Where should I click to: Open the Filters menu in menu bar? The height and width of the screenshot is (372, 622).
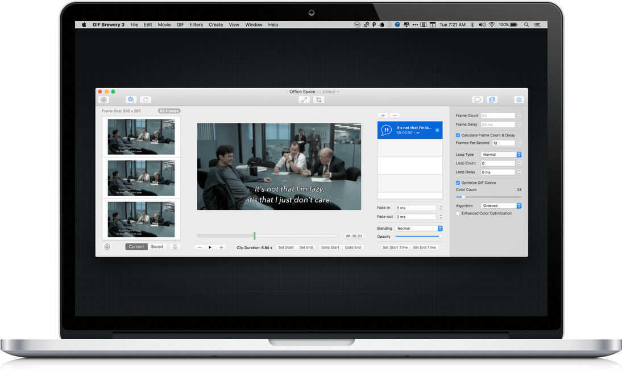click(x=196, y=25)
